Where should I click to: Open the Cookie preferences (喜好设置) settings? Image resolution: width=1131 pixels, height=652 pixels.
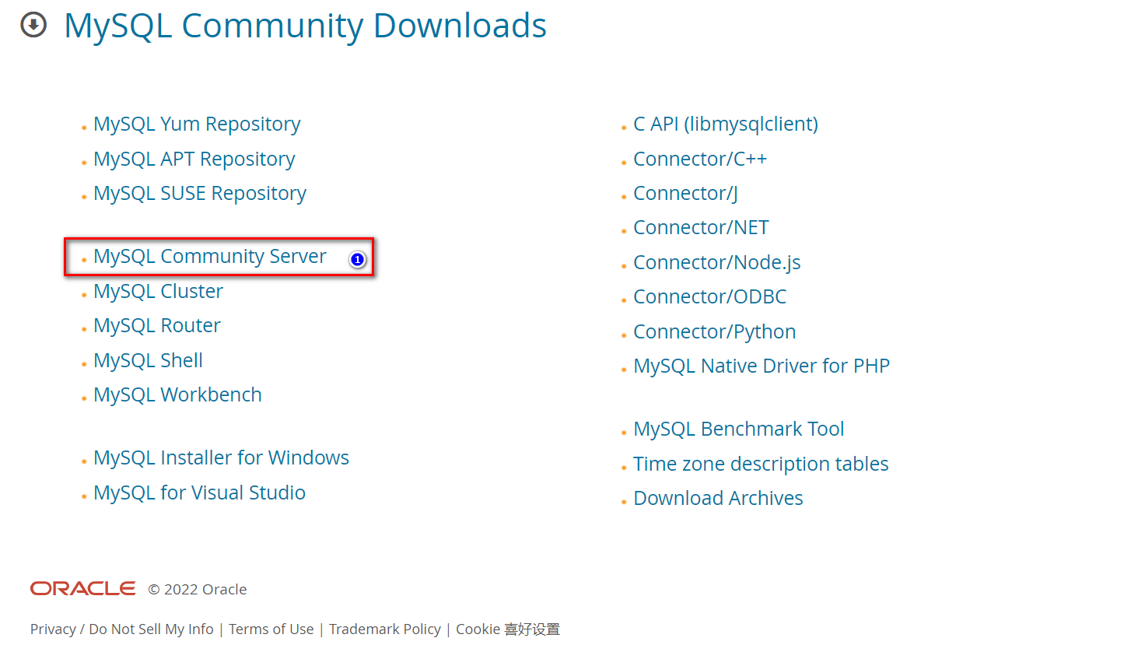[x=507, y=629]
